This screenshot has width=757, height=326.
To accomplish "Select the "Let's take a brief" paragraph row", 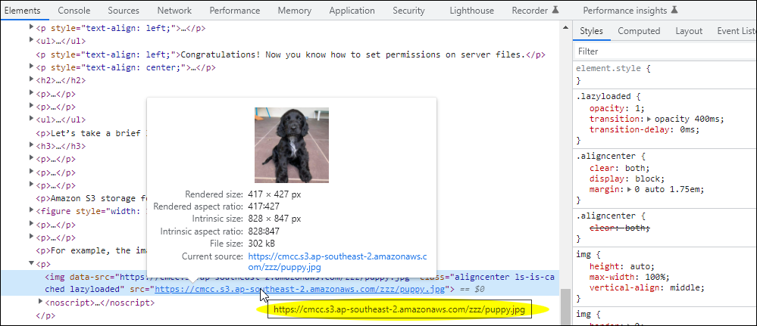I will (91, 132).
